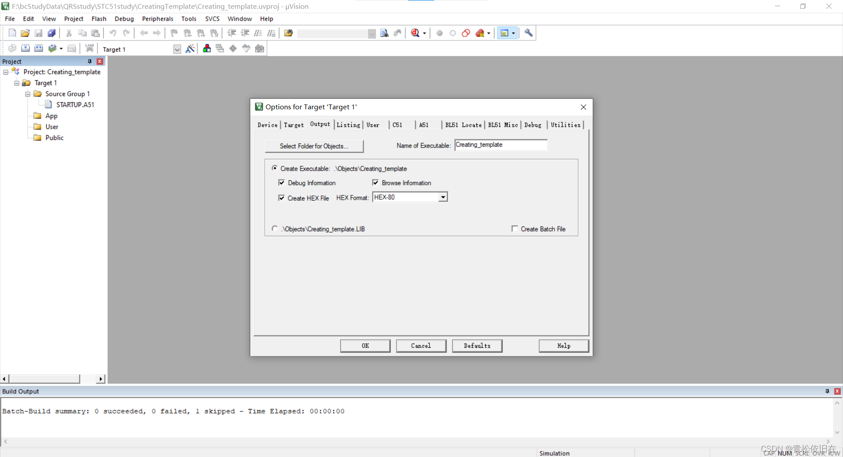Open Configuration with the wrench icon
The height and width of the screenshot is (457, 843).
pos(529,33)
